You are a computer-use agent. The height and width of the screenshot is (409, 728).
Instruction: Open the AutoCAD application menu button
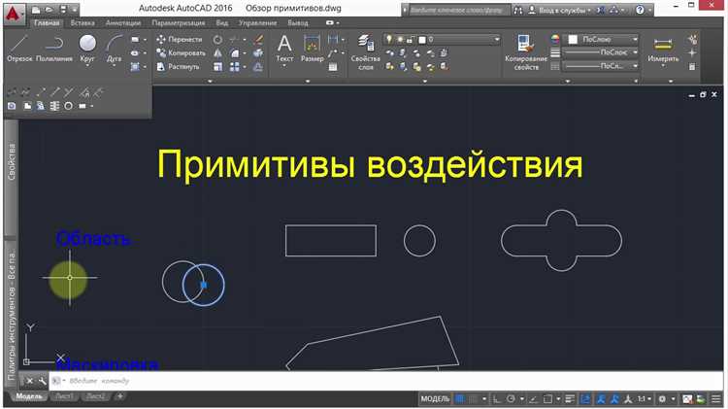14,13
